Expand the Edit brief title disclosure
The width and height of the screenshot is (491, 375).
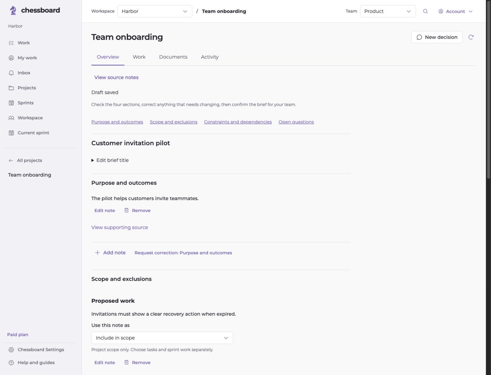coord(110,160)
